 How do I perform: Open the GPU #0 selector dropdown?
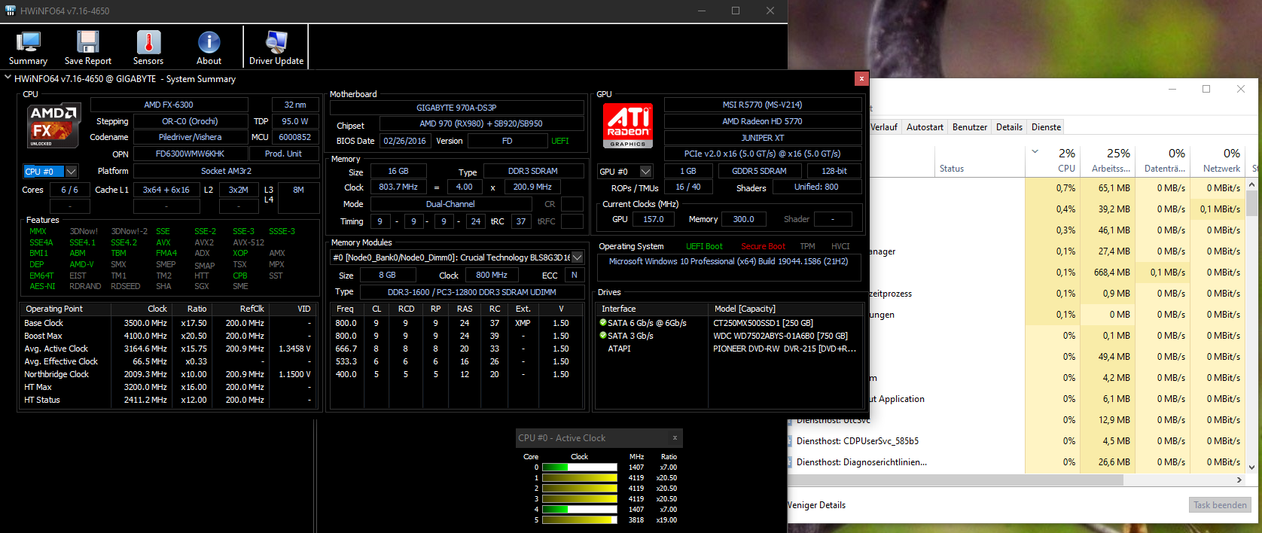(645, 172)
